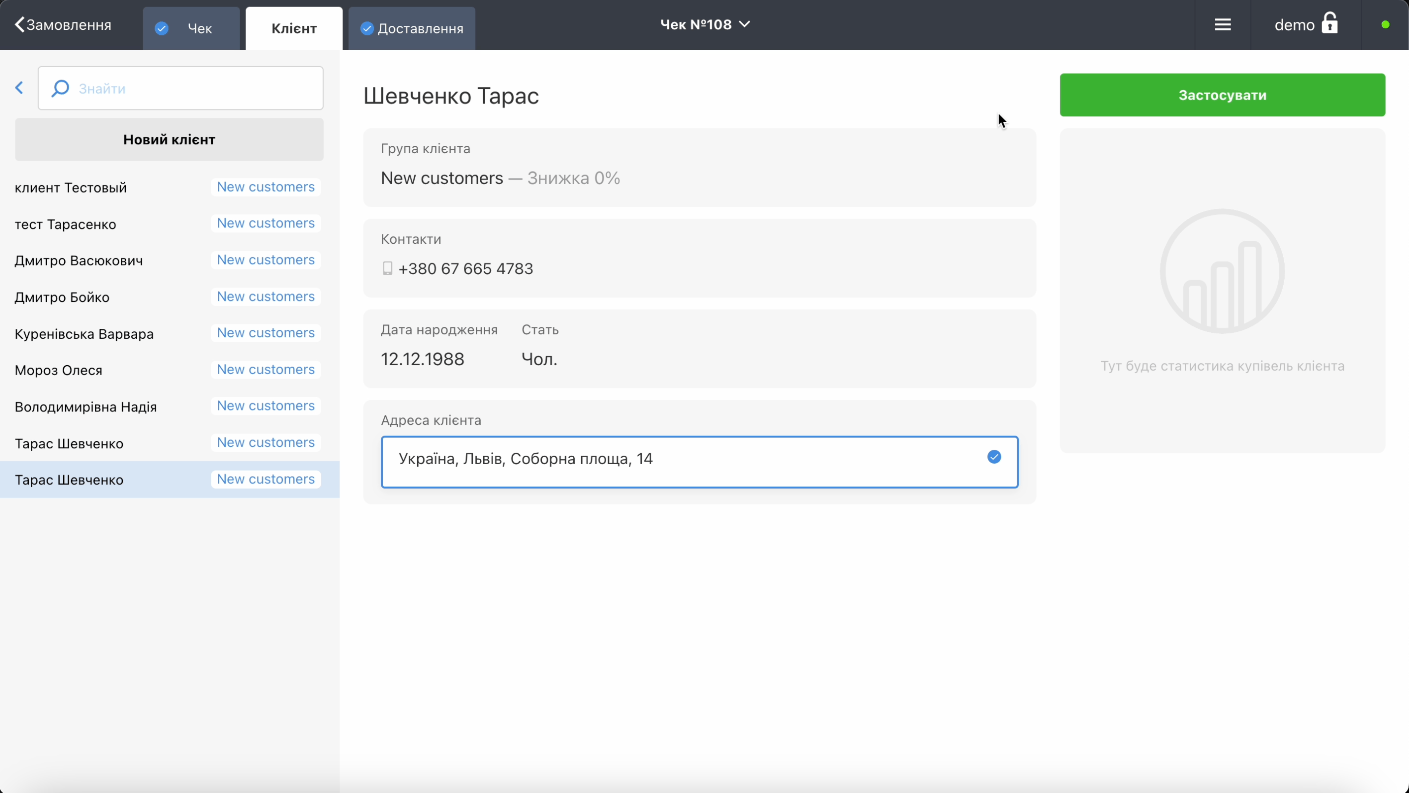Click the Адреса клієнта input field

[699, 462]
